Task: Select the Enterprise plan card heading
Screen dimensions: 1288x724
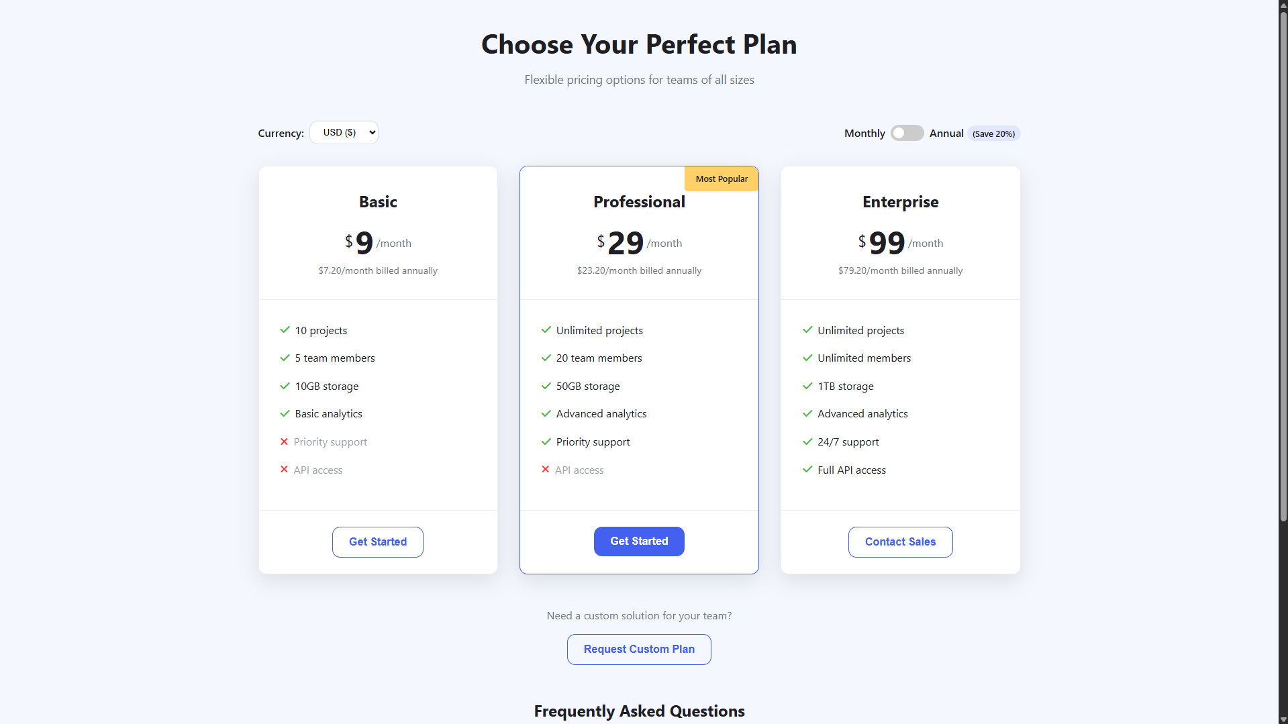Action: tap(900, 201)
